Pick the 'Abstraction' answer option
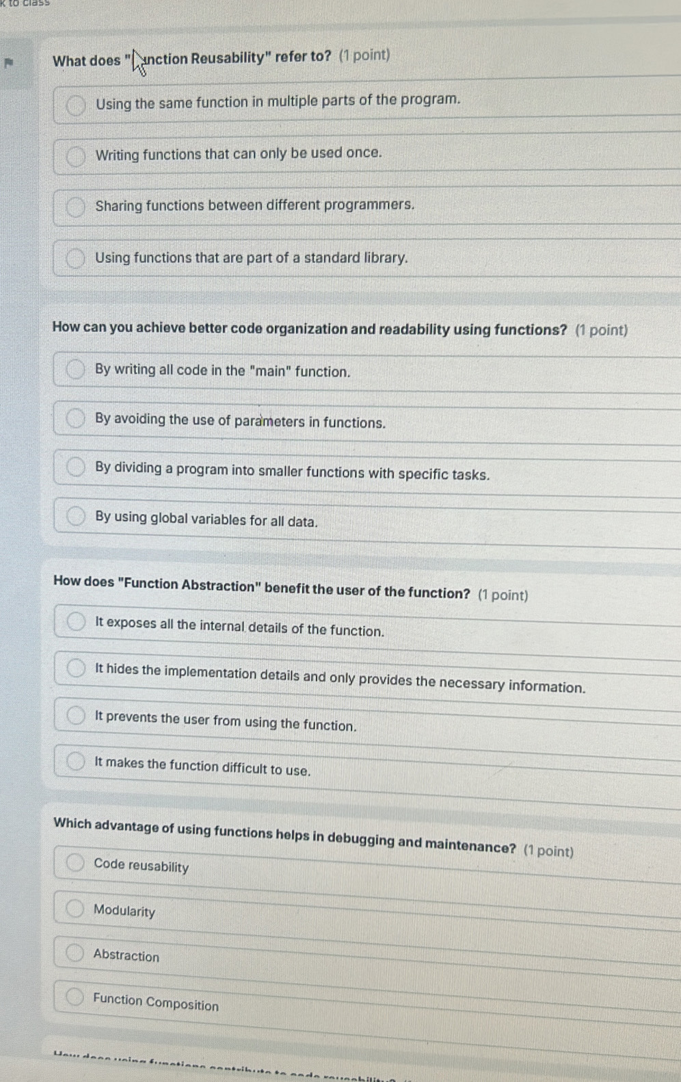The image size is (681, 1082). [x=75, y=953]
